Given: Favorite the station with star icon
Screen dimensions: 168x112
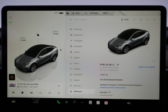Looking at the screenshot, I should tap(40, 93).
